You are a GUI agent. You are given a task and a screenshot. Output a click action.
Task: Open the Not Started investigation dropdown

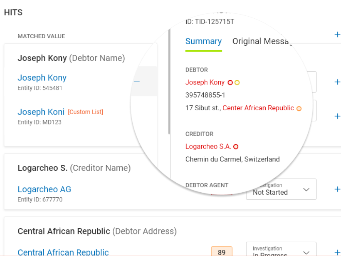click(x=281, y=189)
